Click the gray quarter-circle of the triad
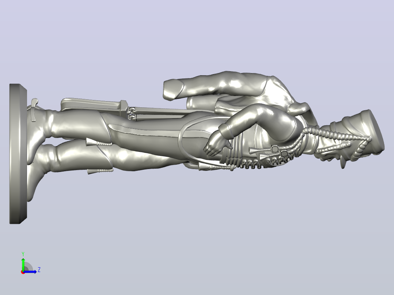This screenshot has height=295, width=394. (28, 267)
